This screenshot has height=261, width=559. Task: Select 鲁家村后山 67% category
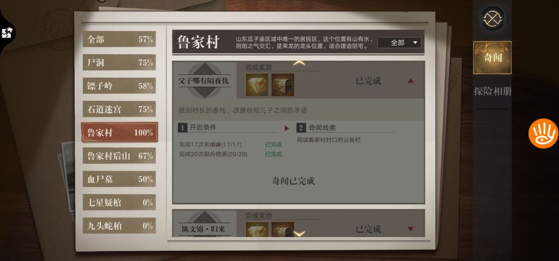pos(120,156)
